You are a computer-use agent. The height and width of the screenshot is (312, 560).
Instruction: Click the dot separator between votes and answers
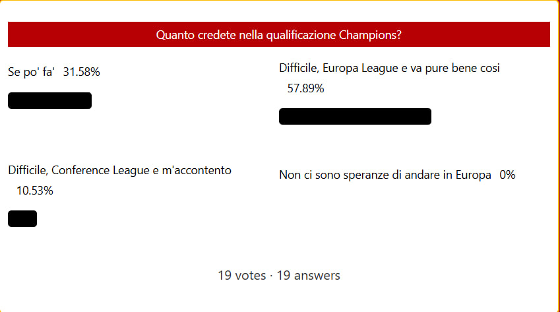pos(272,276)
